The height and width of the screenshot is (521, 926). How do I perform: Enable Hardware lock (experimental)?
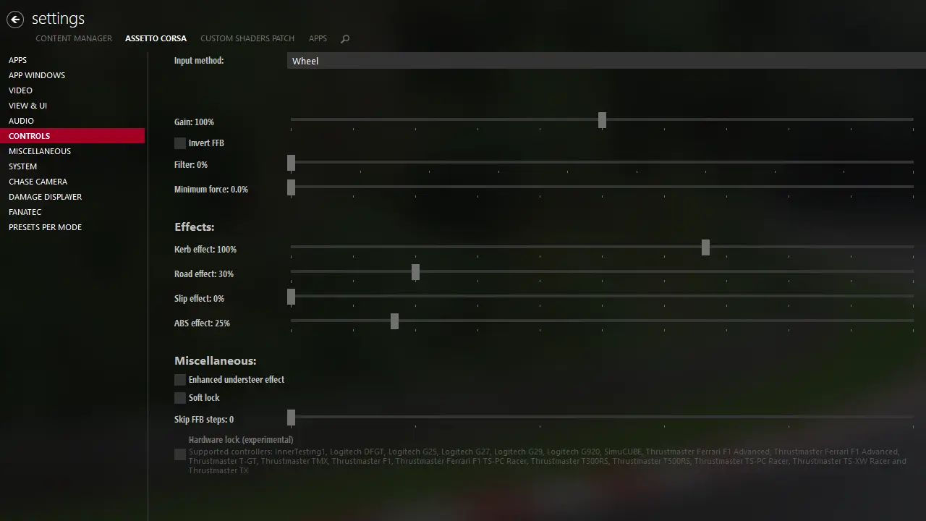click(179, 454)
